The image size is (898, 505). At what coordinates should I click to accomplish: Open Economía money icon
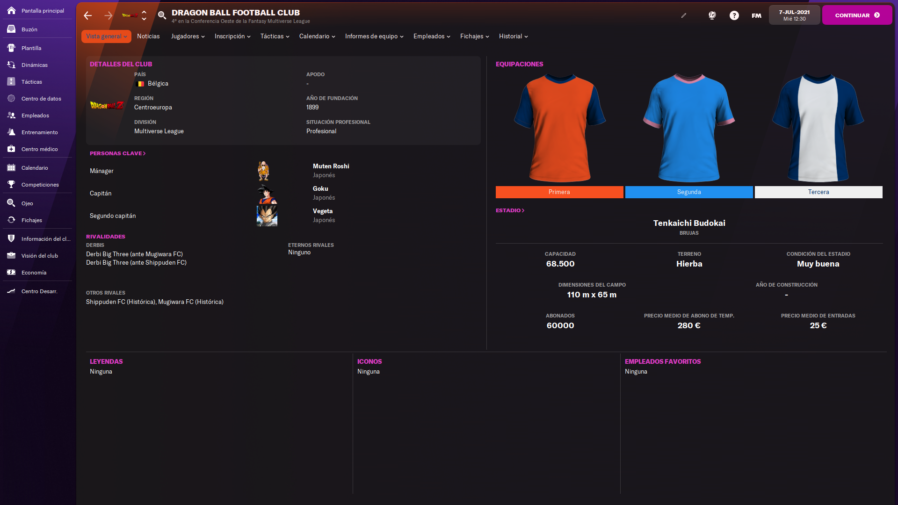(11, 272)
